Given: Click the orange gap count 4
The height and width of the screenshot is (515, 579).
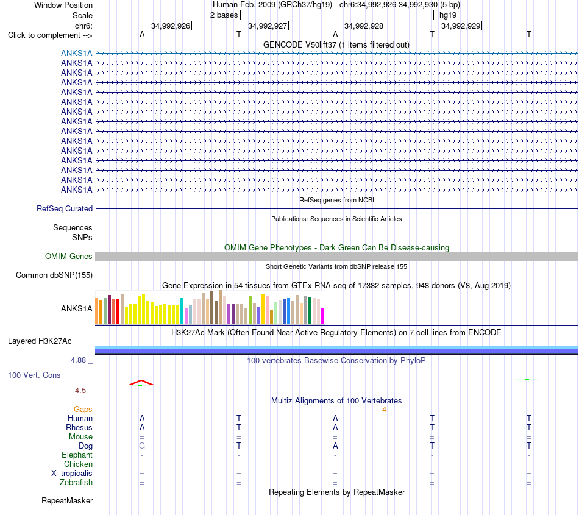Looking at the screenshot, I should [x=384, y=410].
